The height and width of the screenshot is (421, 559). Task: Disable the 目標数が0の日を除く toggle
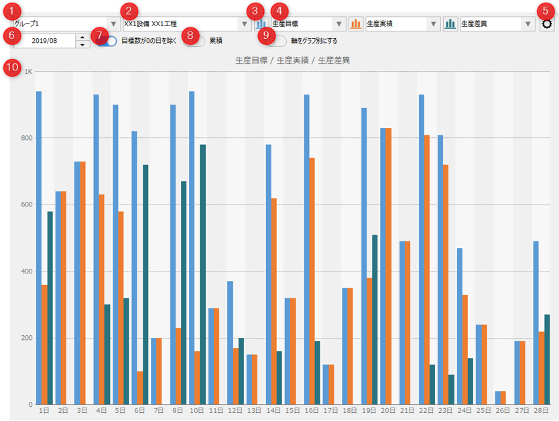pyautogui.click(x=104, y=40)
